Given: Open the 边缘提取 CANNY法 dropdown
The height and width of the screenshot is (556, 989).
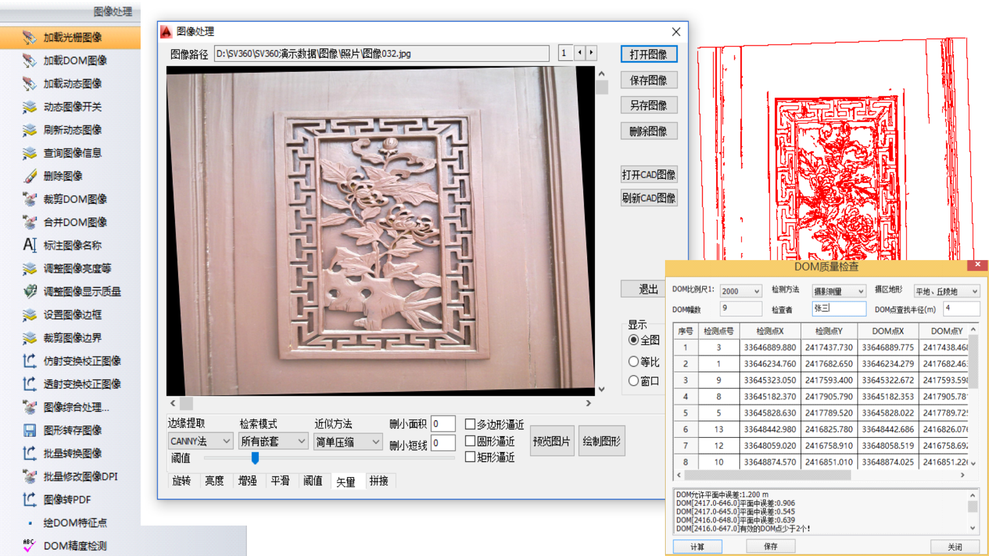Looking at the screenshot, I should pos(200,441).
